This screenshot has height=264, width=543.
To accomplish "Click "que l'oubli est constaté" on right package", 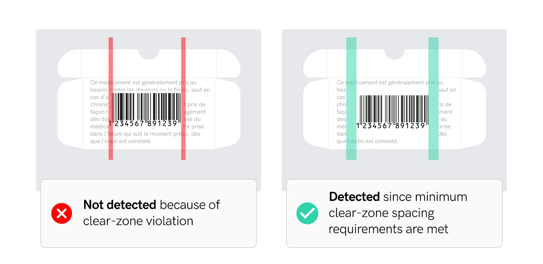I will tap(368, 141).
